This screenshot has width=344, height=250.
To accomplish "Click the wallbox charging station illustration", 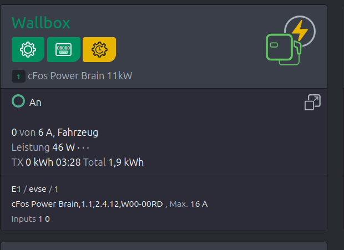I will click(291, 40).
